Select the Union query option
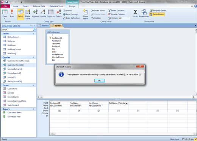Viewport: 197px width, 141px height. [x=67, y=11]
